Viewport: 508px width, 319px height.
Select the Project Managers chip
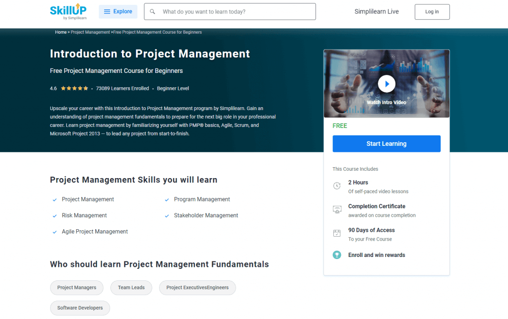click(x=77, y=288)
